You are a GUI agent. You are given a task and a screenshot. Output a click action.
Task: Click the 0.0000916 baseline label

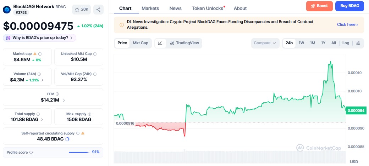click(125, 123)
